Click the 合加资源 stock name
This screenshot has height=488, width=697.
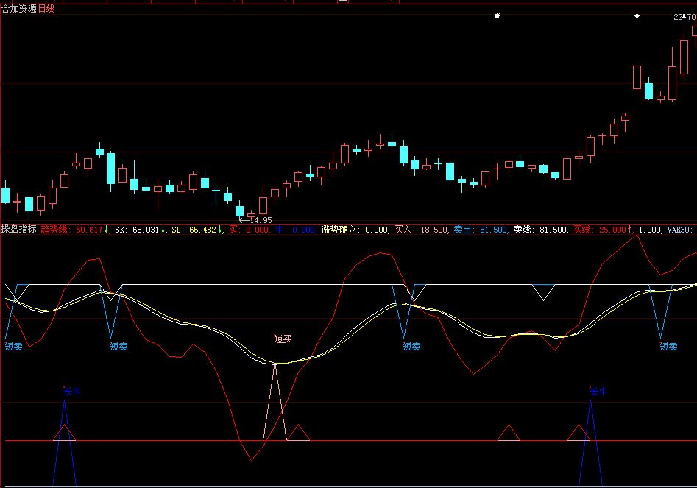point(18,7)
